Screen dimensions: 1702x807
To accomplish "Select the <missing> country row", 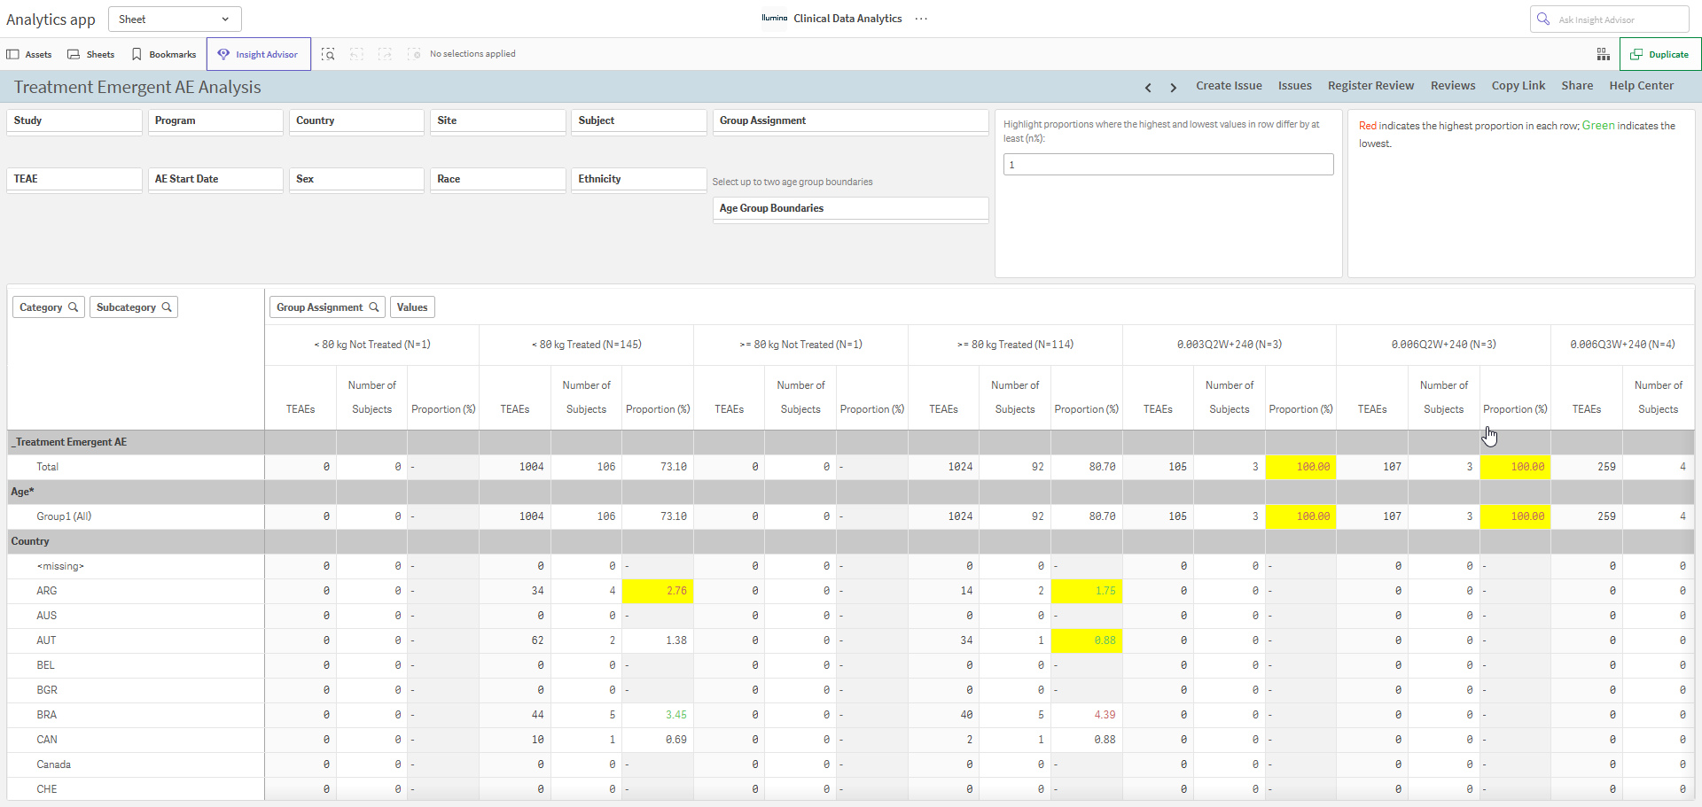I will 136,566.
